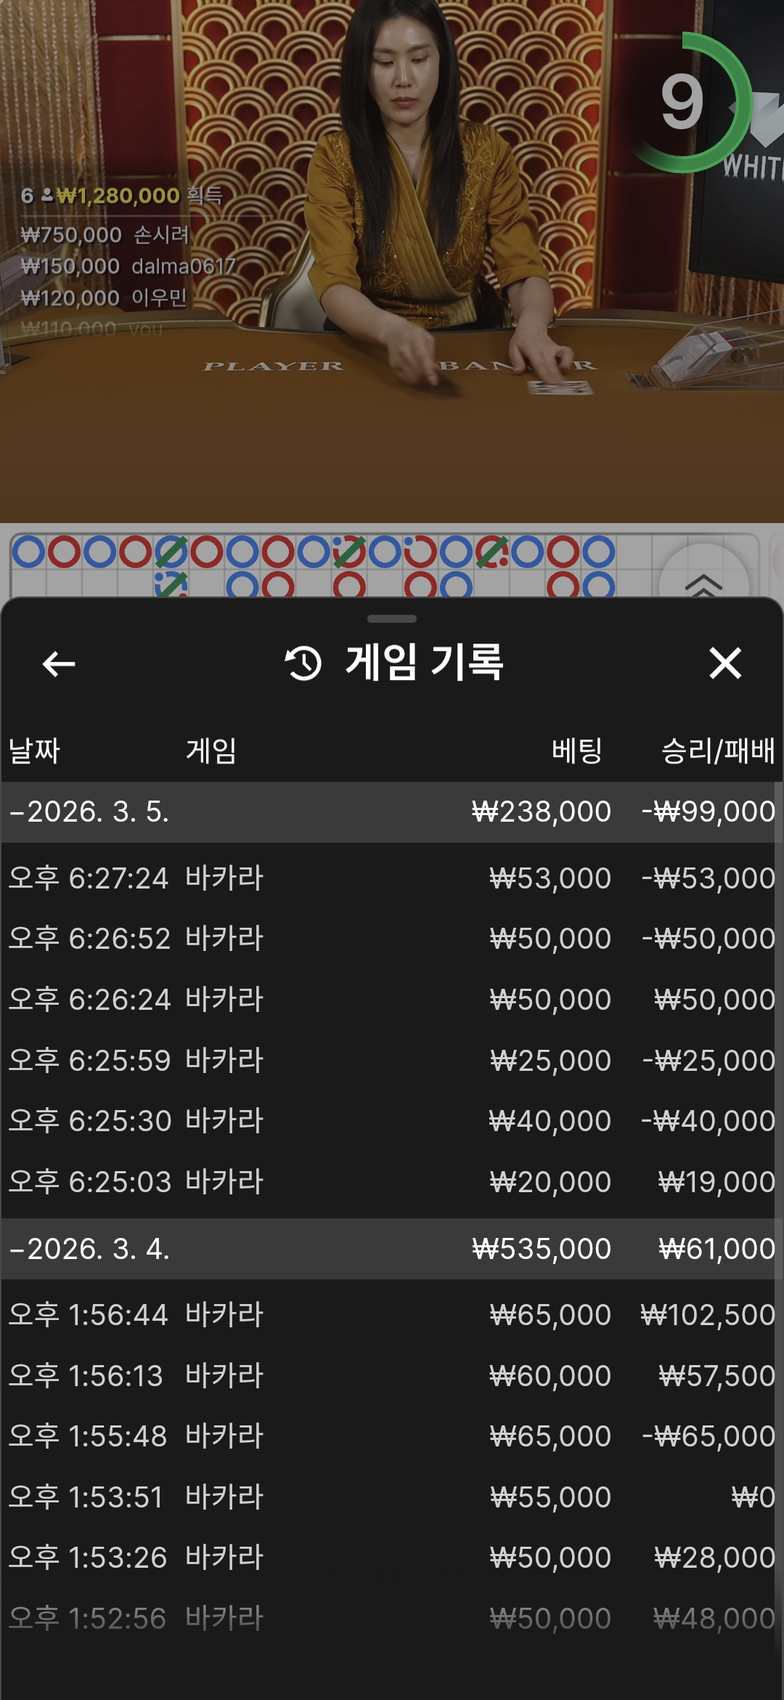
Task: Expand the roadmap with double chevron
Action: 703,581
